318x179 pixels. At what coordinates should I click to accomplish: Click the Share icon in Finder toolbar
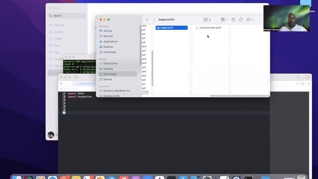point(233,19)
